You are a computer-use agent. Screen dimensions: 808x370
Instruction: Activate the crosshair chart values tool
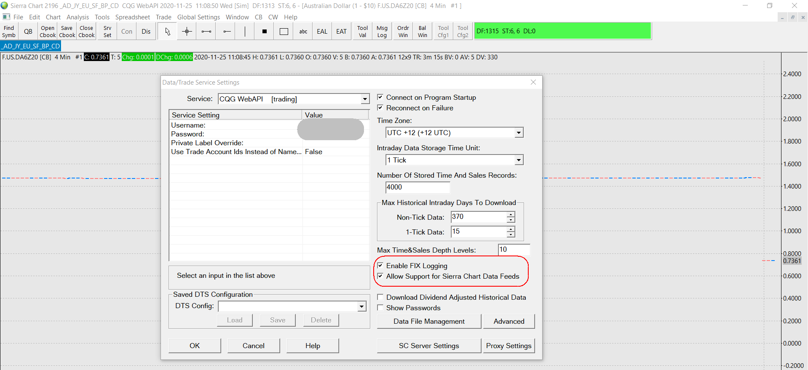tap(187, 32)
